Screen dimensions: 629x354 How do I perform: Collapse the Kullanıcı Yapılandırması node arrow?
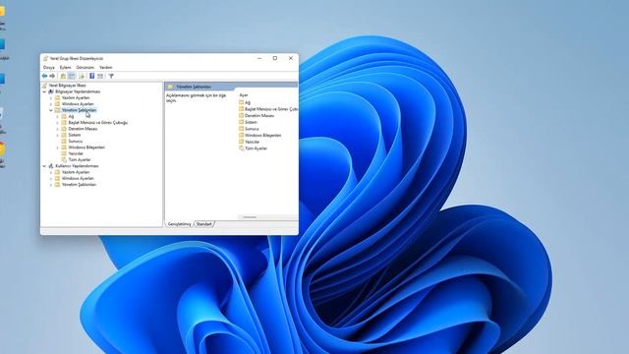(x=44, y=166)
